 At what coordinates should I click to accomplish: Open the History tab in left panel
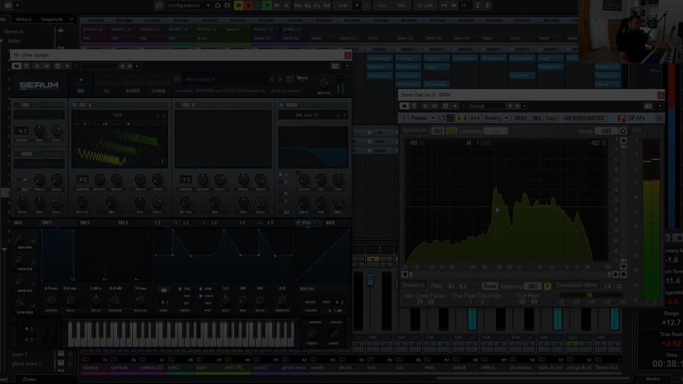pyautogui.click(x=23, y=19)
